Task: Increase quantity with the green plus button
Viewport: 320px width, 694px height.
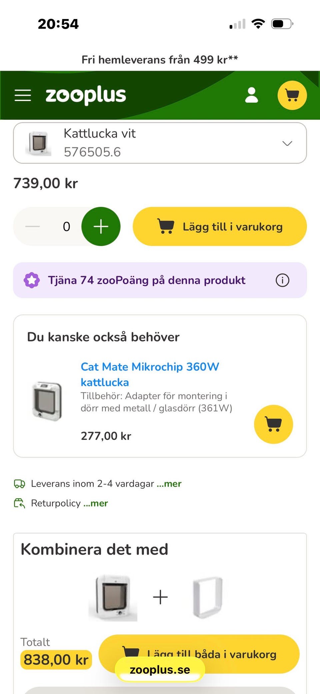Action: pos(101,226)
